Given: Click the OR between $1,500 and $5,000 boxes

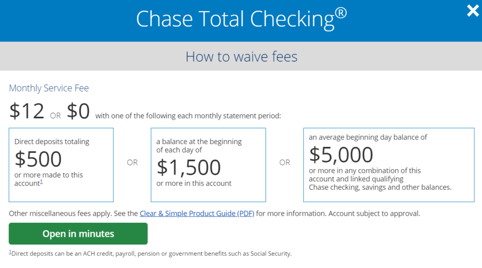Looking at the screenshot, I should tap(285, 162).
